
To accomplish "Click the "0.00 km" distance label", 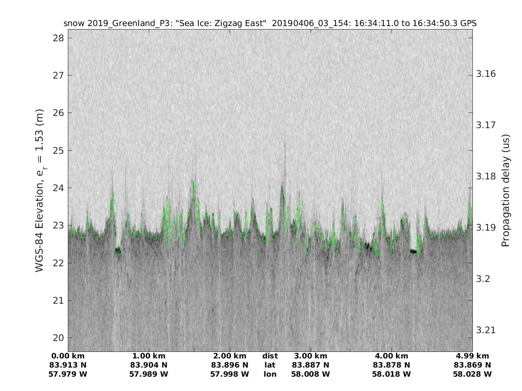I will [68, 356].
